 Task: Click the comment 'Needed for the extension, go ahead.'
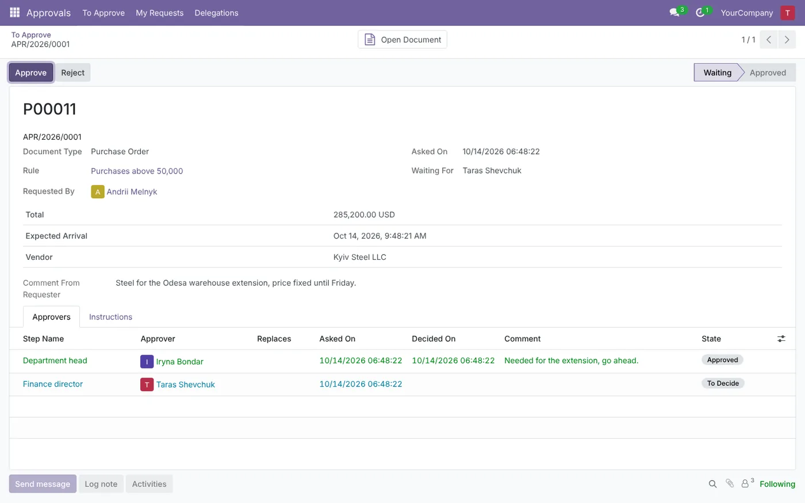572,361
